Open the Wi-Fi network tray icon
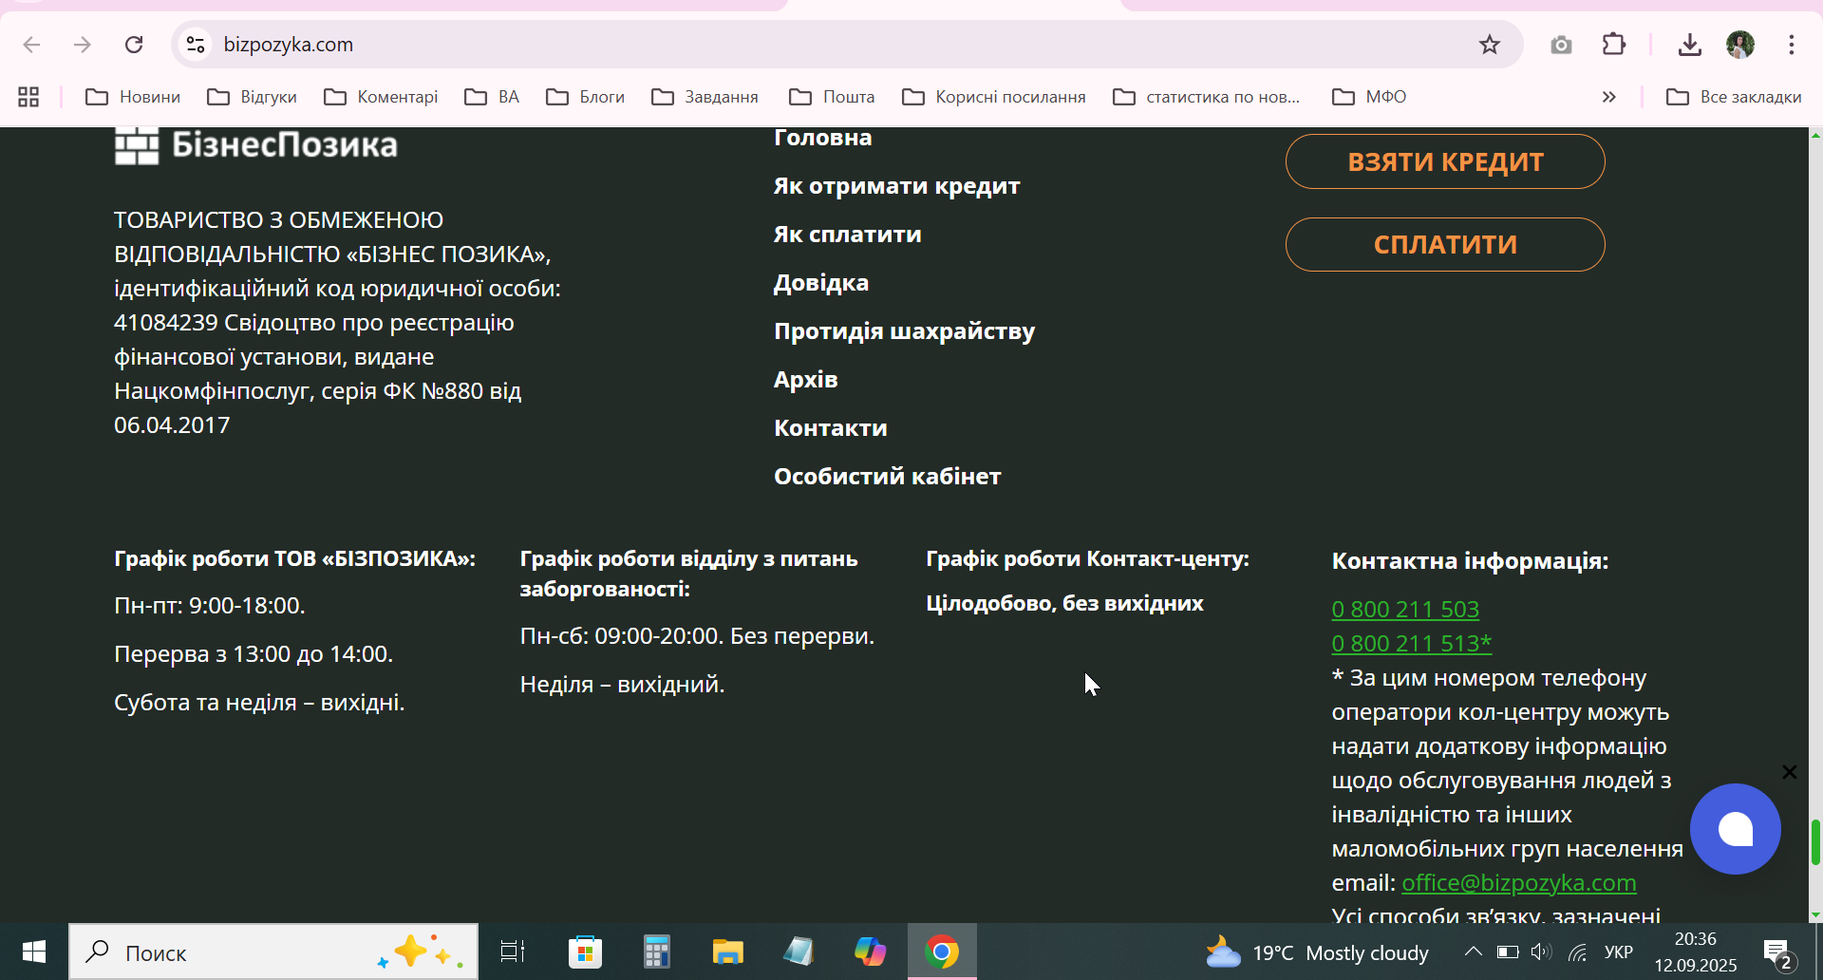 (x=1578, y=952)
